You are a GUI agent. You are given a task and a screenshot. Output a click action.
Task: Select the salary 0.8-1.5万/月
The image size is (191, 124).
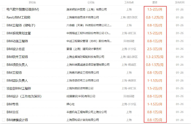(x=155, y=65)
